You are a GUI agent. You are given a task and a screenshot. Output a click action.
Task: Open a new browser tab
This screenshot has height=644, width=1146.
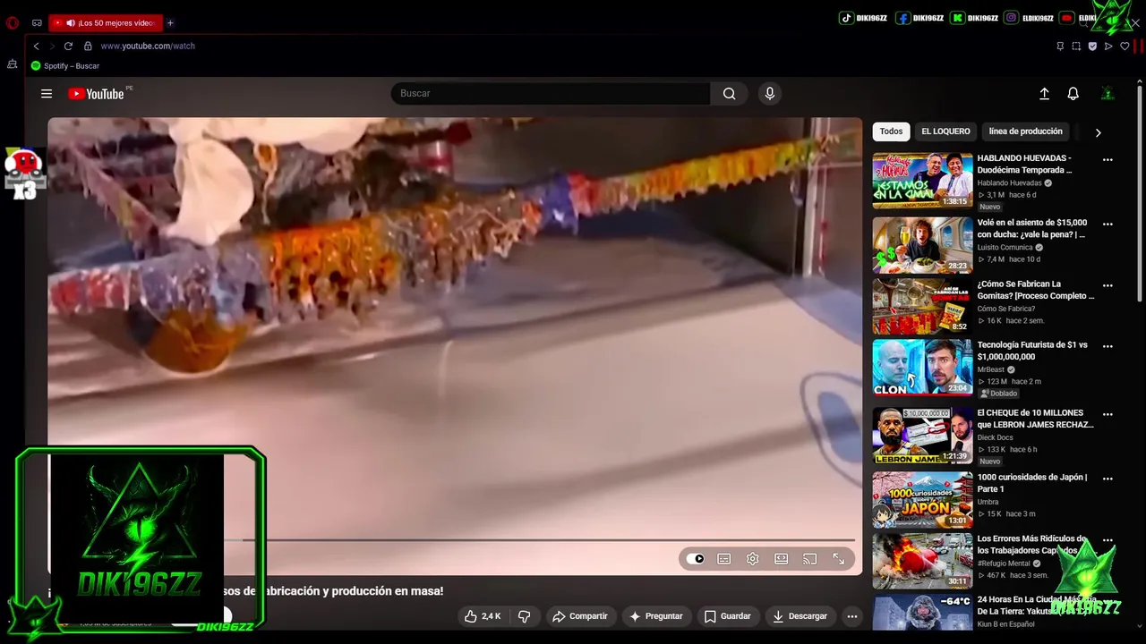(170, 23)
